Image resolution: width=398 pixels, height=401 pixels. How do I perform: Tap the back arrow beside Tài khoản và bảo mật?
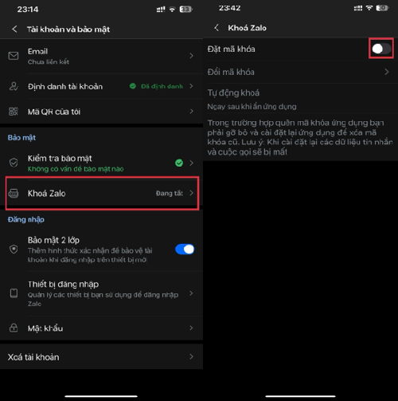14,29
